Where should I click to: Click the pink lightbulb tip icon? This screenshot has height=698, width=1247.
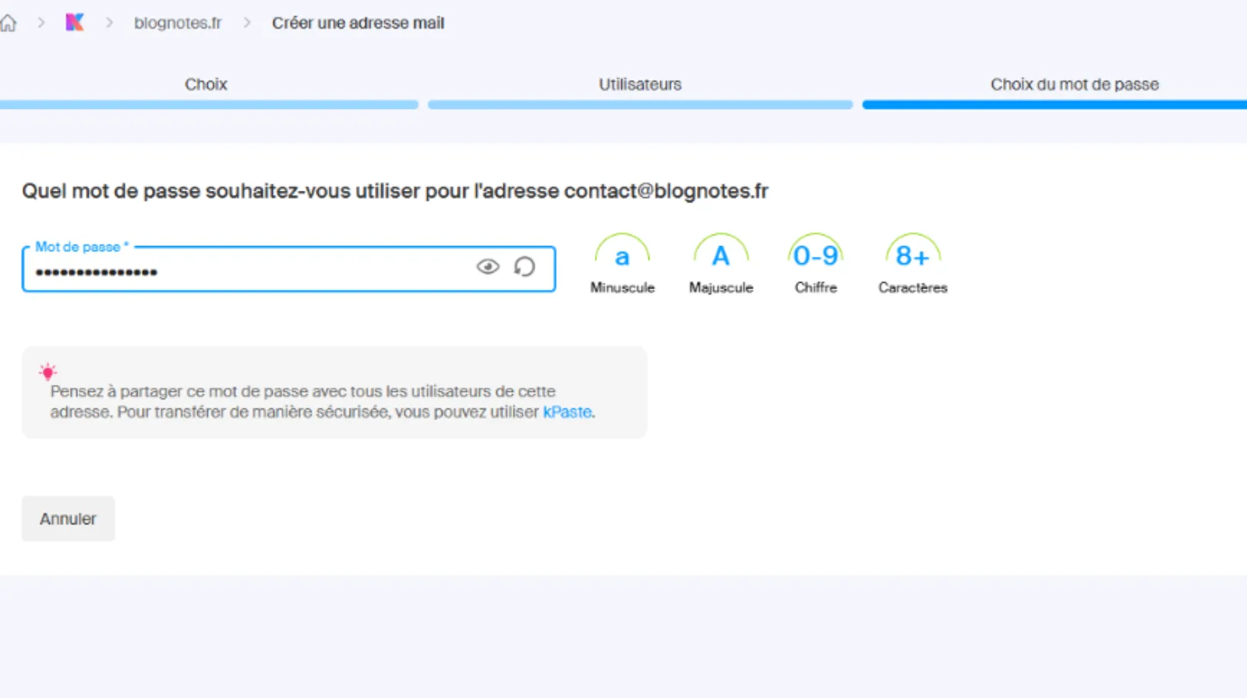[x=48, y=372]
